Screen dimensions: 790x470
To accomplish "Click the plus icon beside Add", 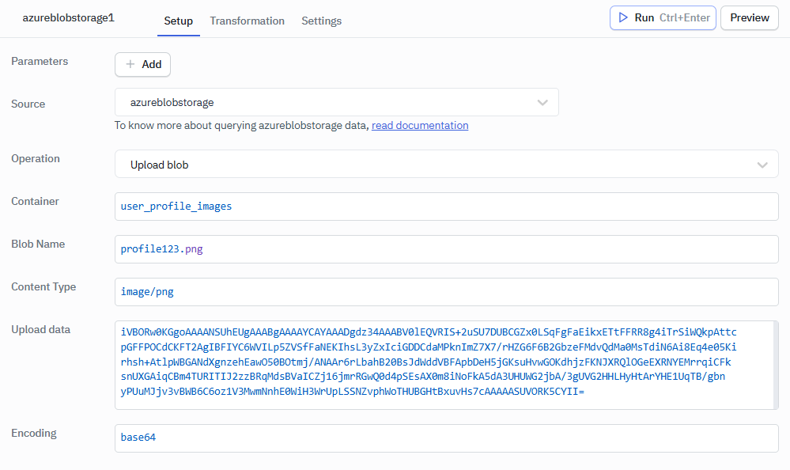I will [x=129, y=64].
